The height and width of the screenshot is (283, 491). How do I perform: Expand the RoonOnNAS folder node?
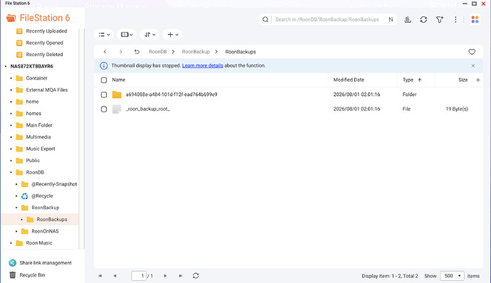pos(16,231)
